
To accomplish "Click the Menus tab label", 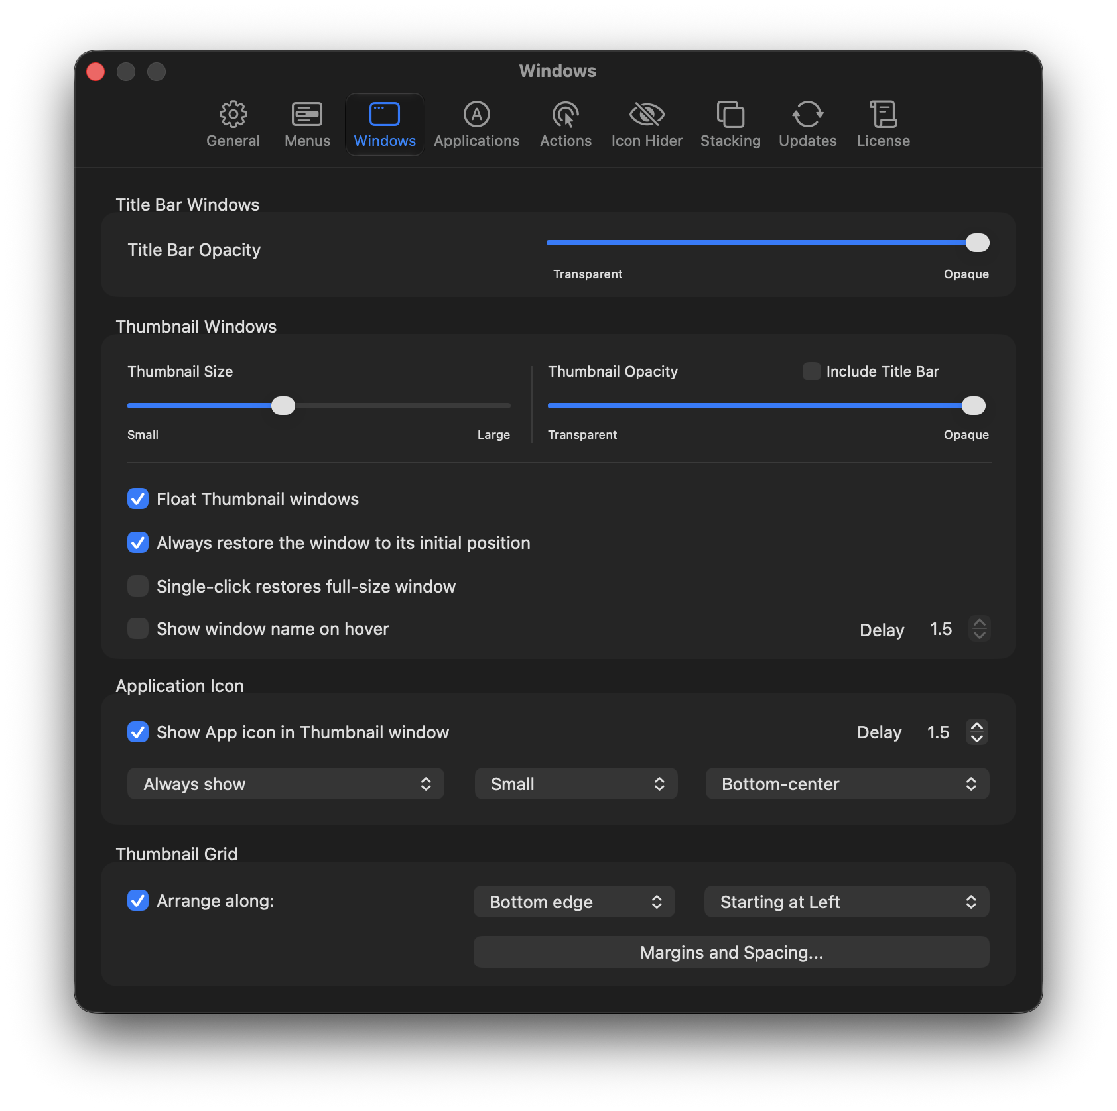I will [307, 141].
